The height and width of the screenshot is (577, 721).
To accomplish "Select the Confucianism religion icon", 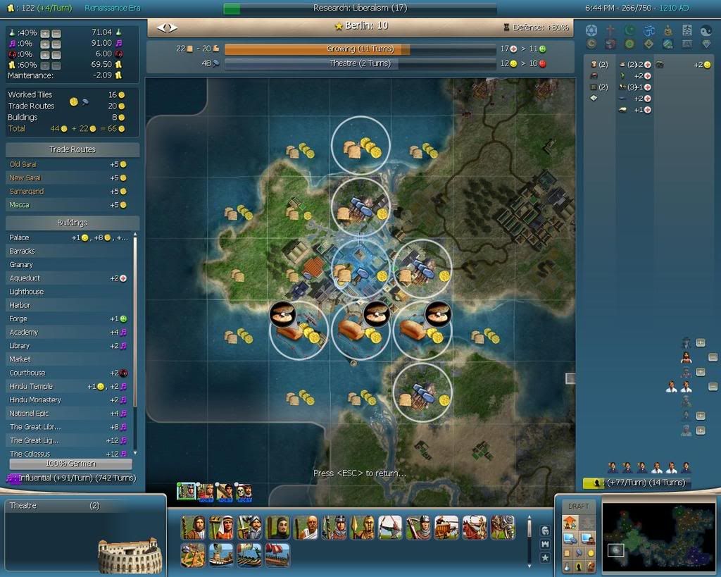I will click(x=687, y=30).
